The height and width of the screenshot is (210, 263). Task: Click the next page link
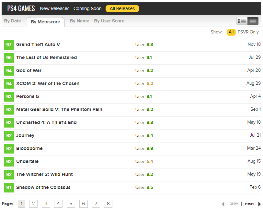[249, 204]
